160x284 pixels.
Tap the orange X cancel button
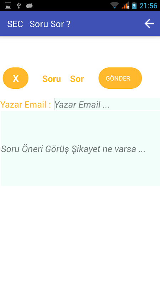(16, 78)
